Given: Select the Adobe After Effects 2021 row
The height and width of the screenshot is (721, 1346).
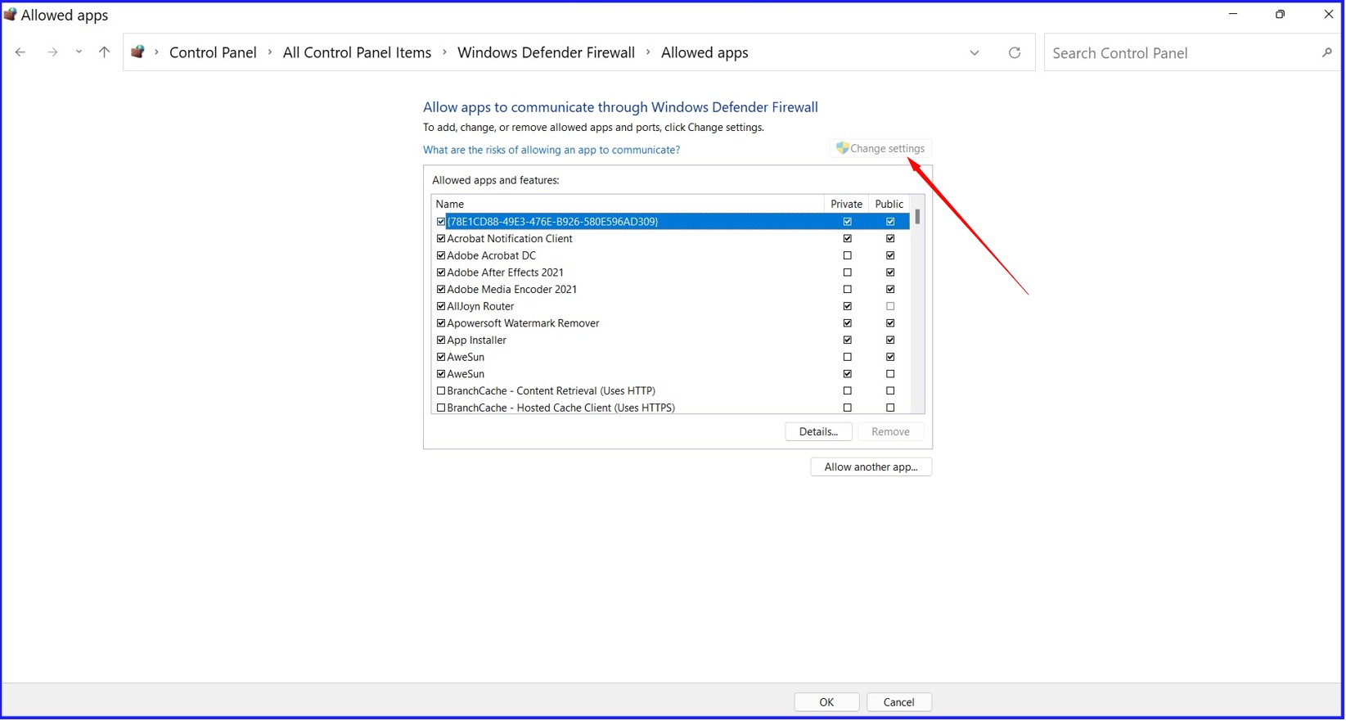Looking at the screenshot, I should [671, 273].
